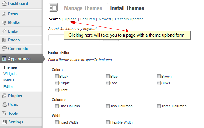Switch to the Manage Themes tab
Viewport: 204px width, 128px height.
[x=83, y=8]
